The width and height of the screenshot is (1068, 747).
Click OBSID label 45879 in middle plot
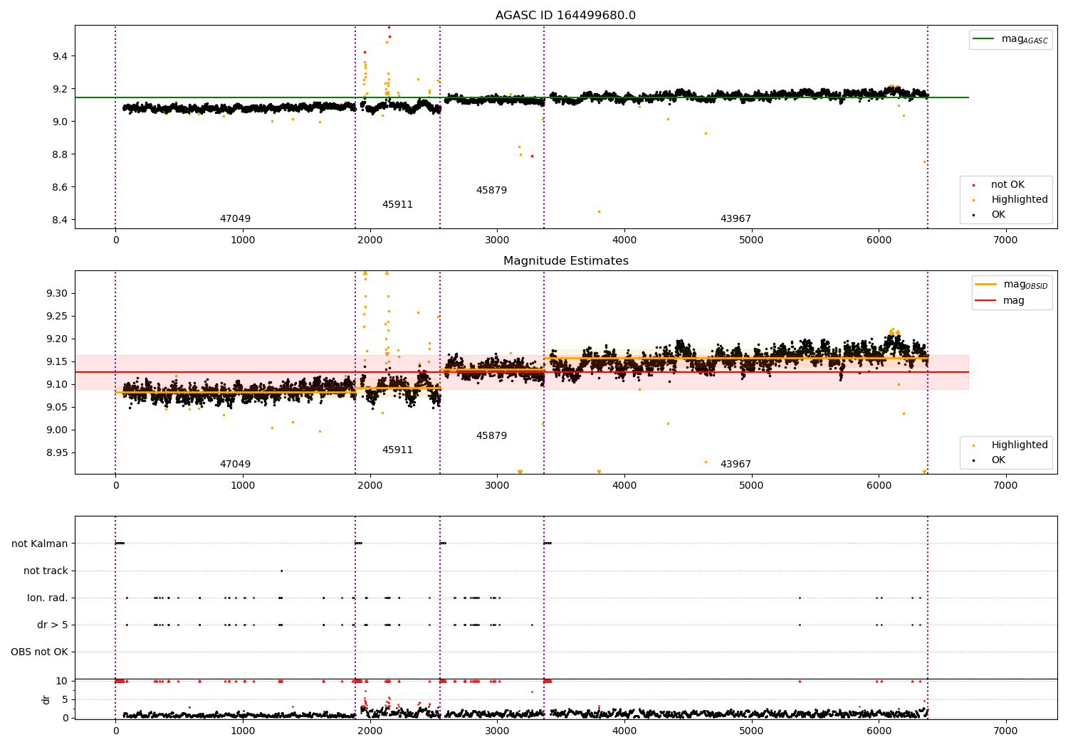click(x=491, y=436)
